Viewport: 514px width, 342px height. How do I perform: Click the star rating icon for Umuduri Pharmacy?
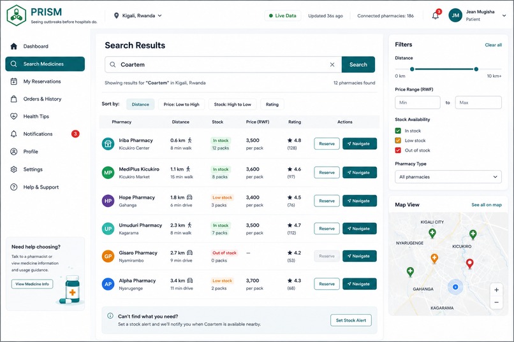290,225
